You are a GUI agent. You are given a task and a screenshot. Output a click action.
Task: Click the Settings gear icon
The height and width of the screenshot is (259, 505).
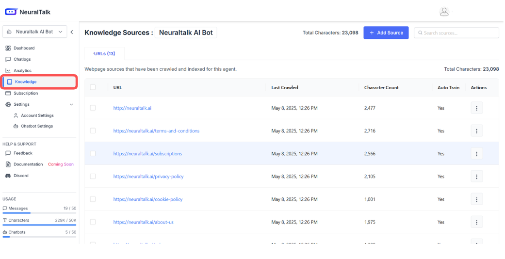click(8, 104)
